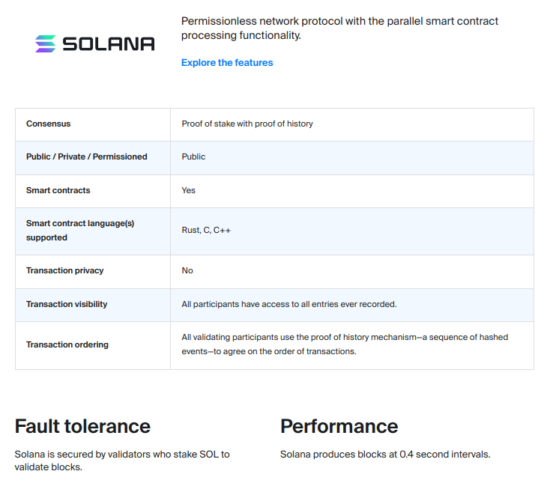This screenshot has width=544, height=492.
Task: Open the Explore the features link
Action: 227,63
